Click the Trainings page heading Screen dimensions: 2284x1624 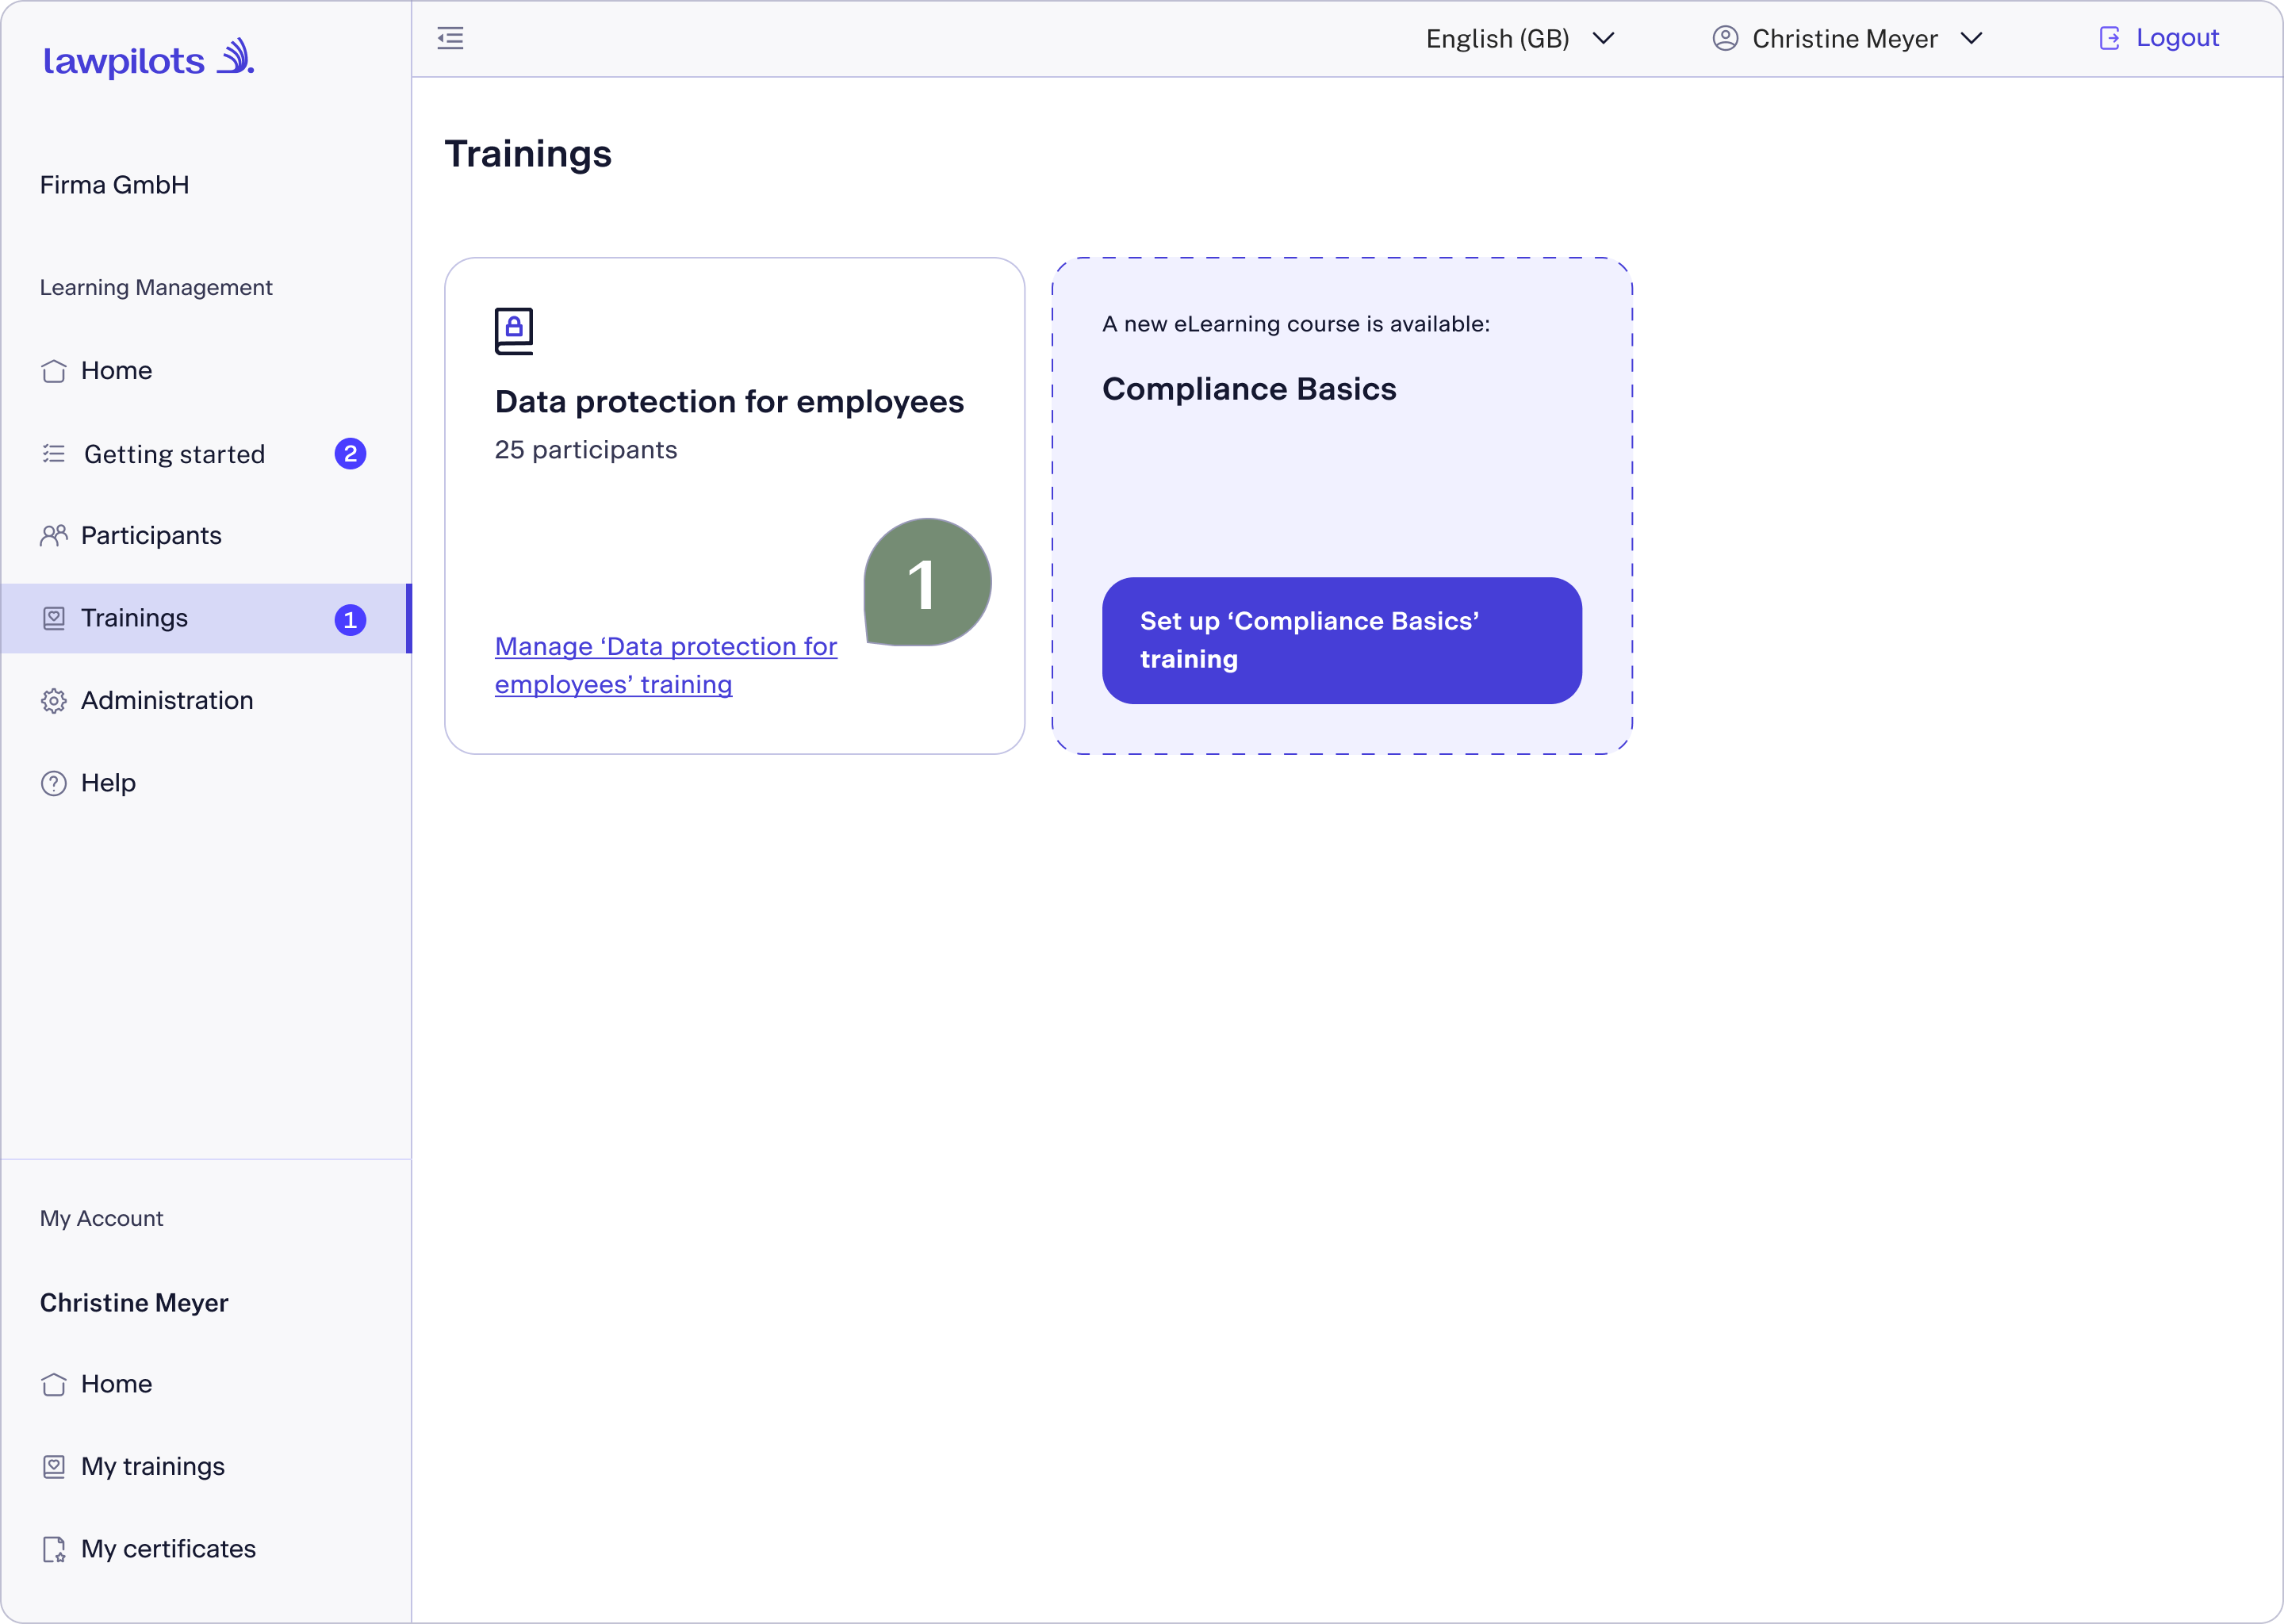[x=528, y=154]
